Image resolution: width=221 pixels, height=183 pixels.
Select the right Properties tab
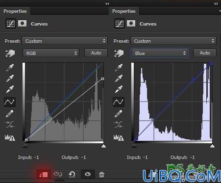[124, 11]
